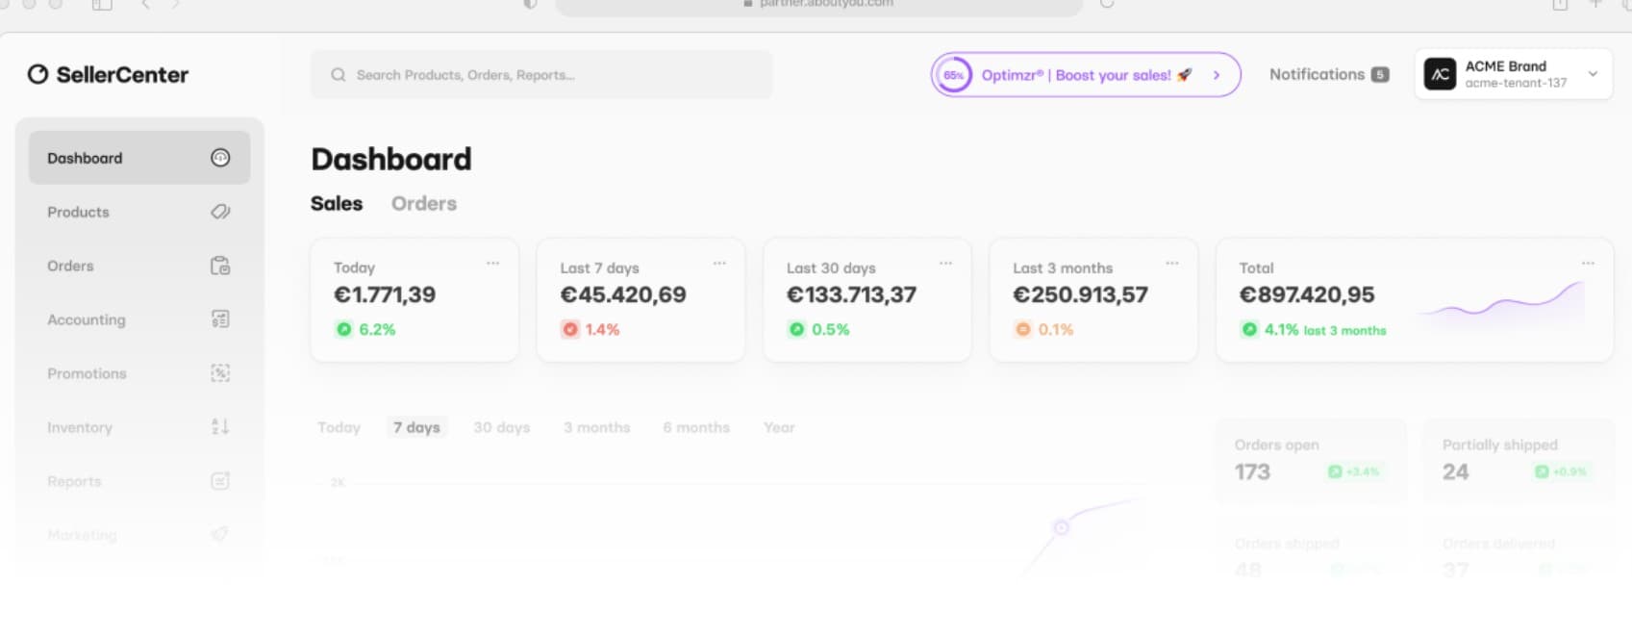The image size is (1632, 637).
Task: Click the €133.713,37 sales value
Action: [851, 294]
